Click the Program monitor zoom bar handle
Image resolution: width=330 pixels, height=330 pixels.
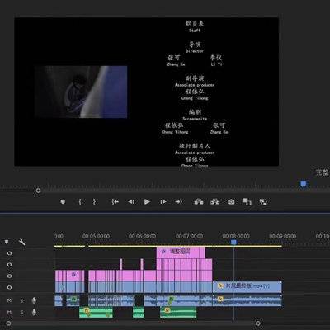(x=38, y=191)
